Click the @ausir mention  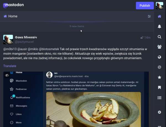pyautogui.click(x=22, y=49)
